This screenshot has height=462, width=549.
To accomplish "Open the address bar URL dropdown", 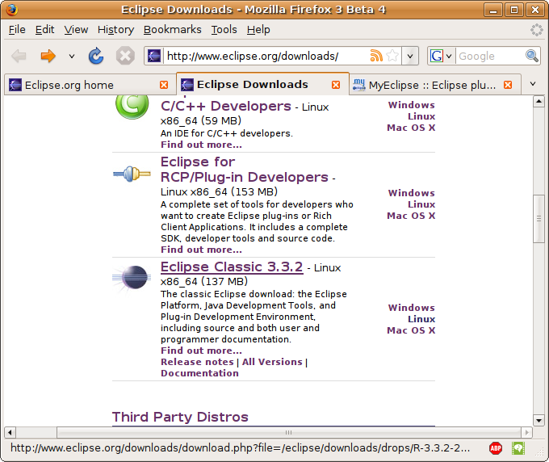I will [x=410, y=56].
